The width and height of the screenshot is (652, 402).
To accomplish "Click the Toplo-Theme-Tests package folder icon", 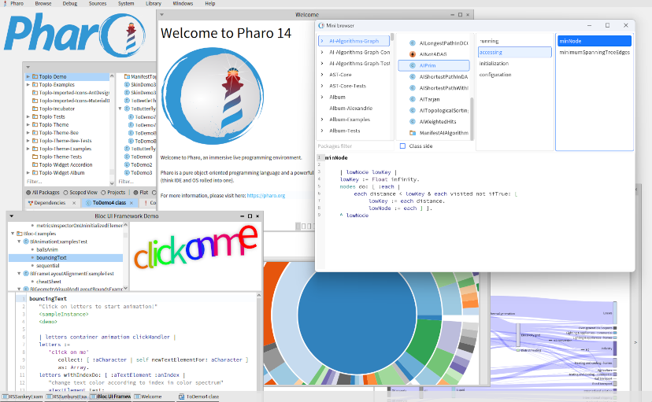I will click(35, 157).
